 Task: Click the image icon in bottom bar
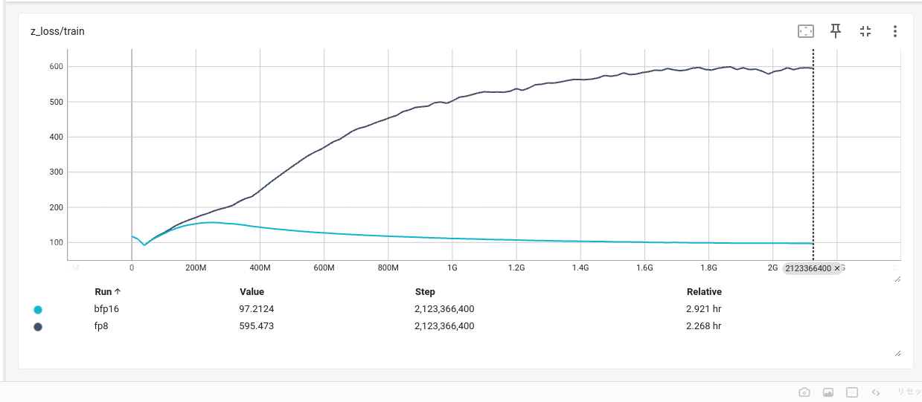pos(828,392)
